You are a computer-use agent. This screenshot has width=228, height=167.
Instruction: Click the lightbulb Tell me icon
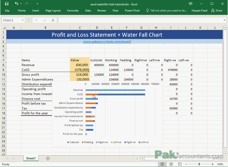[148, 10]
